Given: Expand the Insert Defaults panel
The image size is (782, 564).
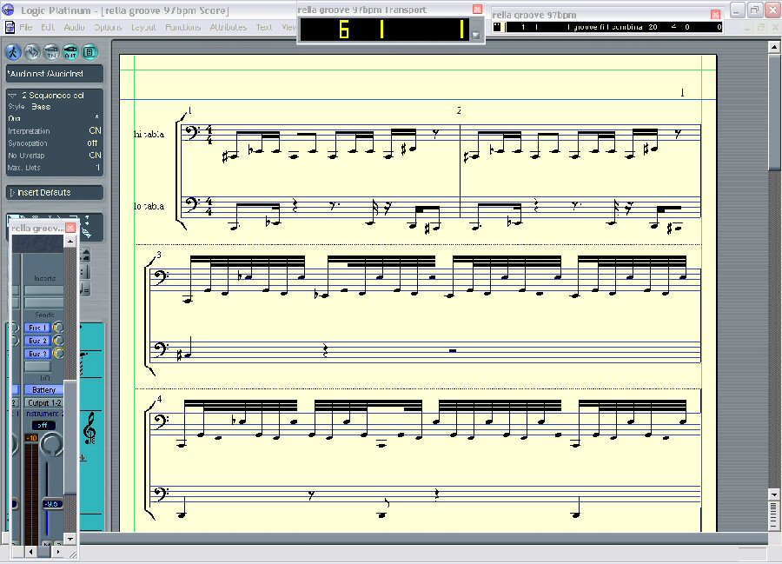Looking at the screenshot, I should click(x=12, y=193).
